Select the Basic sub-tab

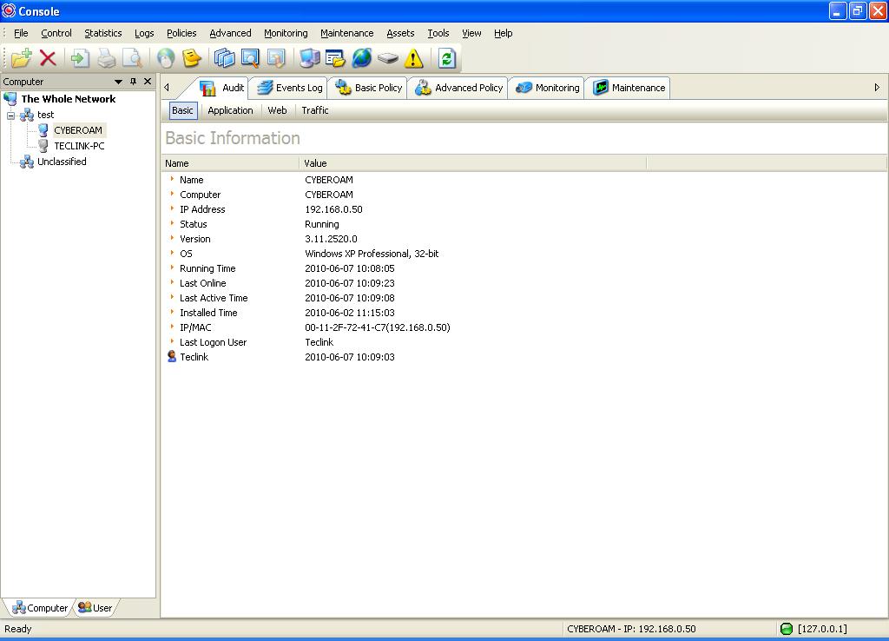click(182, 110)
